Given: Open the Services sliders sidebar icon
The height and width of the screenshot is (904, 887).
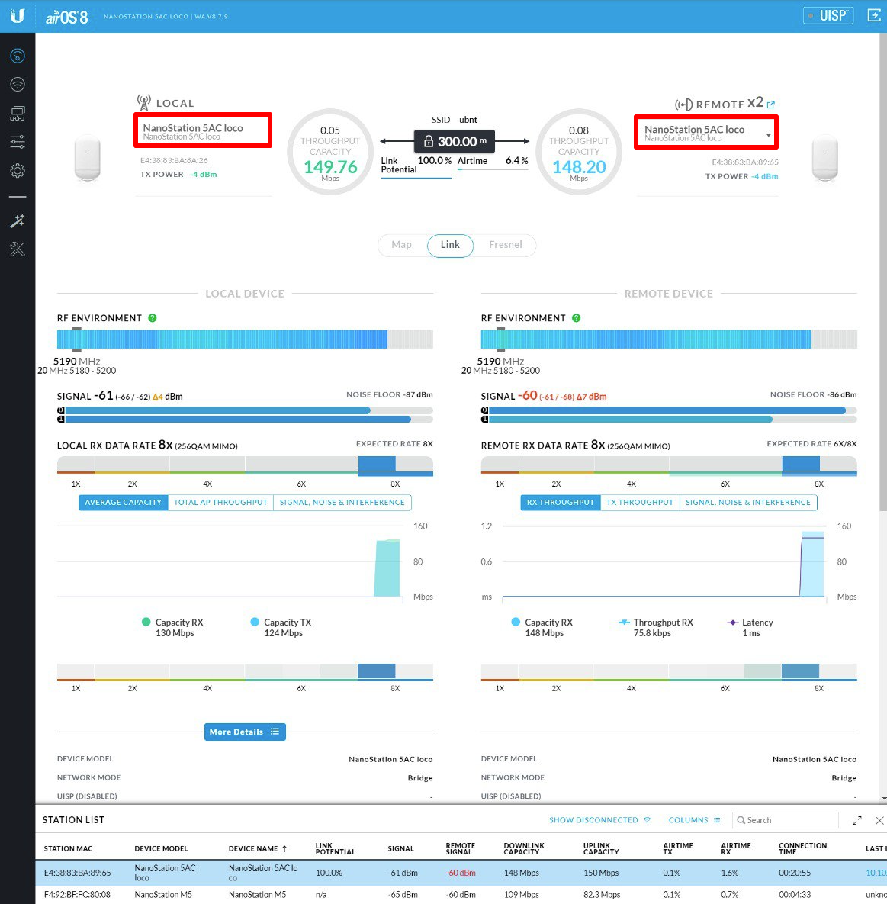Looking at the screenshot, I should coord(18,142).
